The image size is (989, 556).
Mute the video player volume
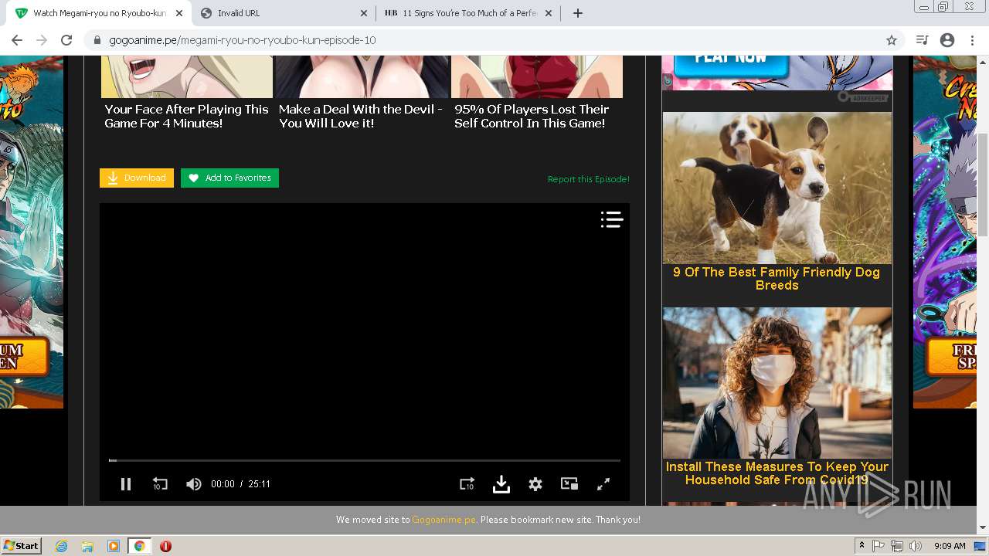pyautogui.click(x=193, y=484)
